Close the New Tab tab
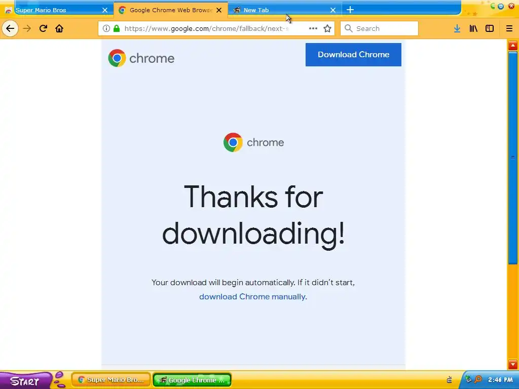Screen dimensions: 519x389 (x=333, y=10)
